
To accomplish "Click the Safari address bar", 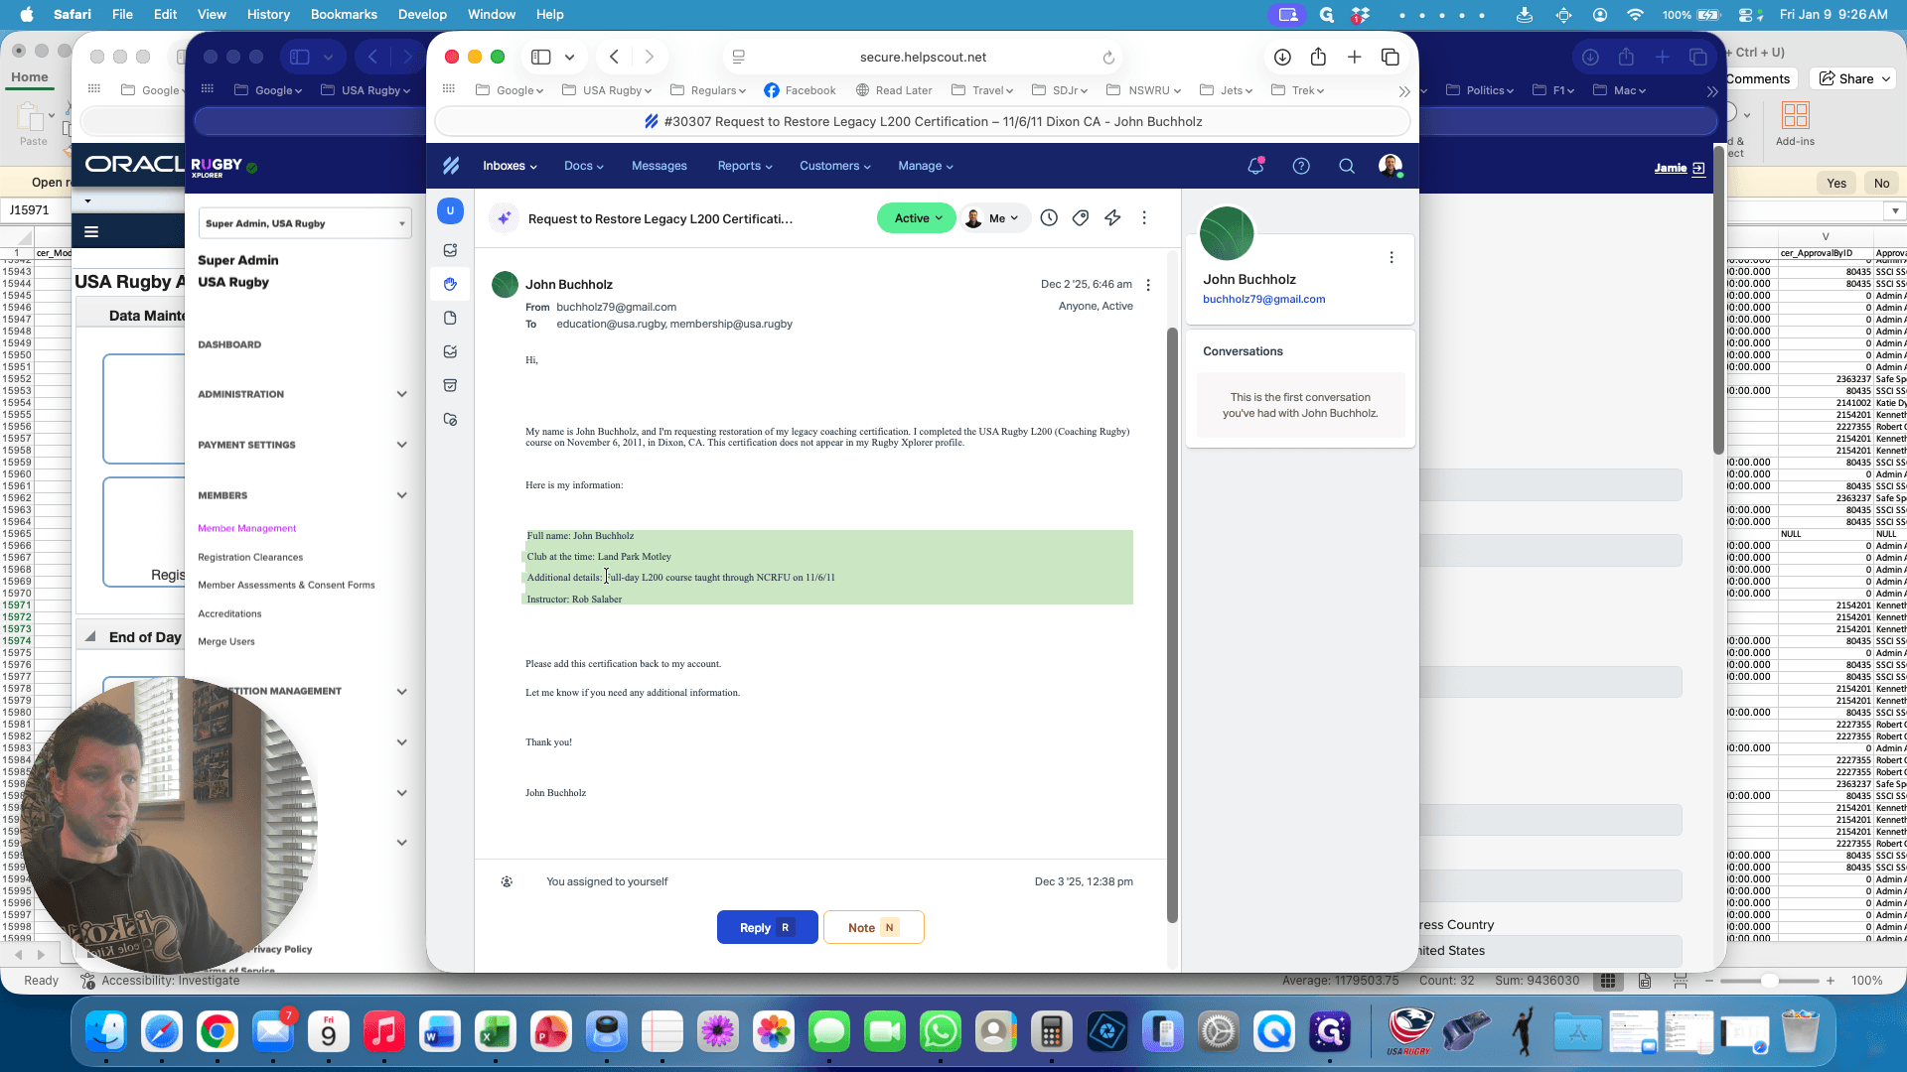I will (923, 57).
